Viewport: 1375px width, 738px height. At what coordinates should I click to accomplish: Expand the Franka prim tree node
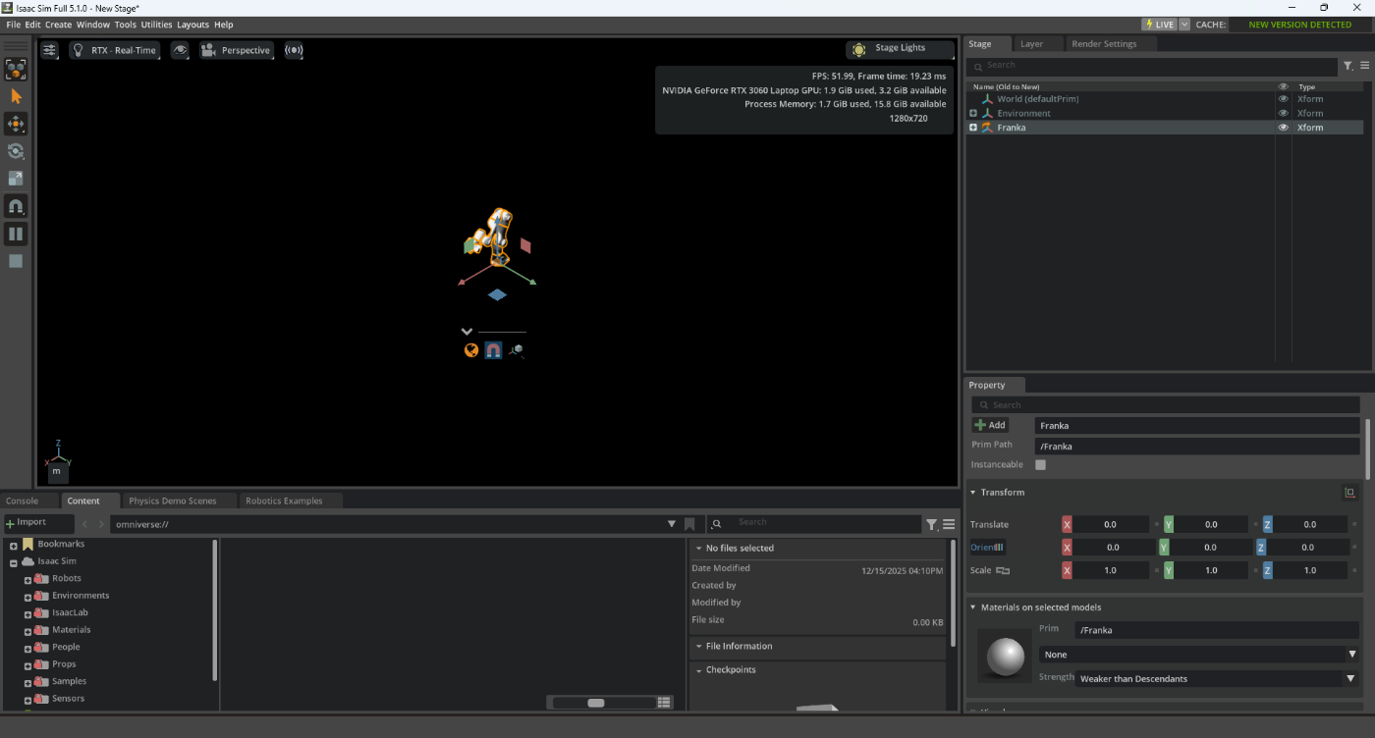tap(973, 128)
